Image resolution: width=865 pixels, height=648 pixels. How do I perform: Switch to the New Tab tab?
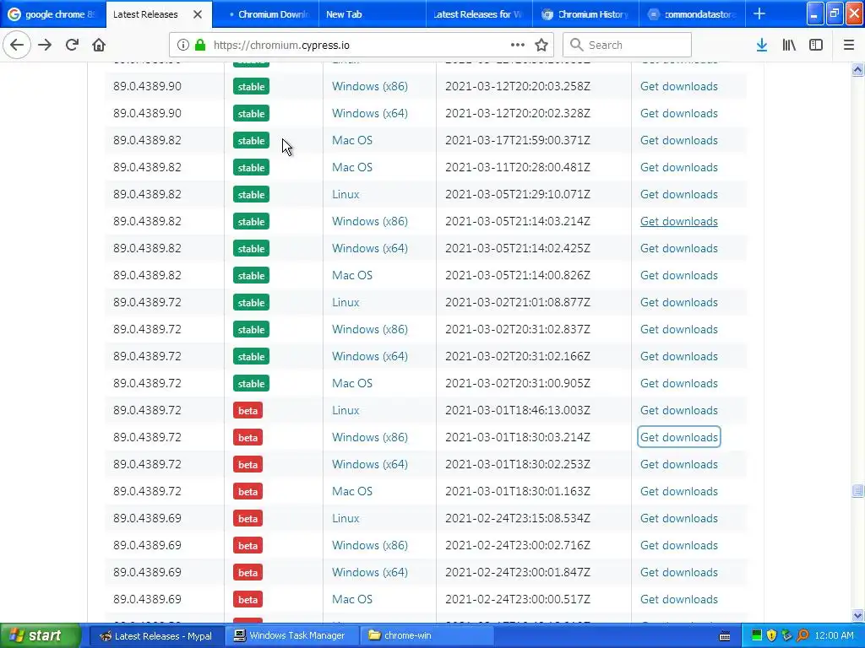coord(373,14)
